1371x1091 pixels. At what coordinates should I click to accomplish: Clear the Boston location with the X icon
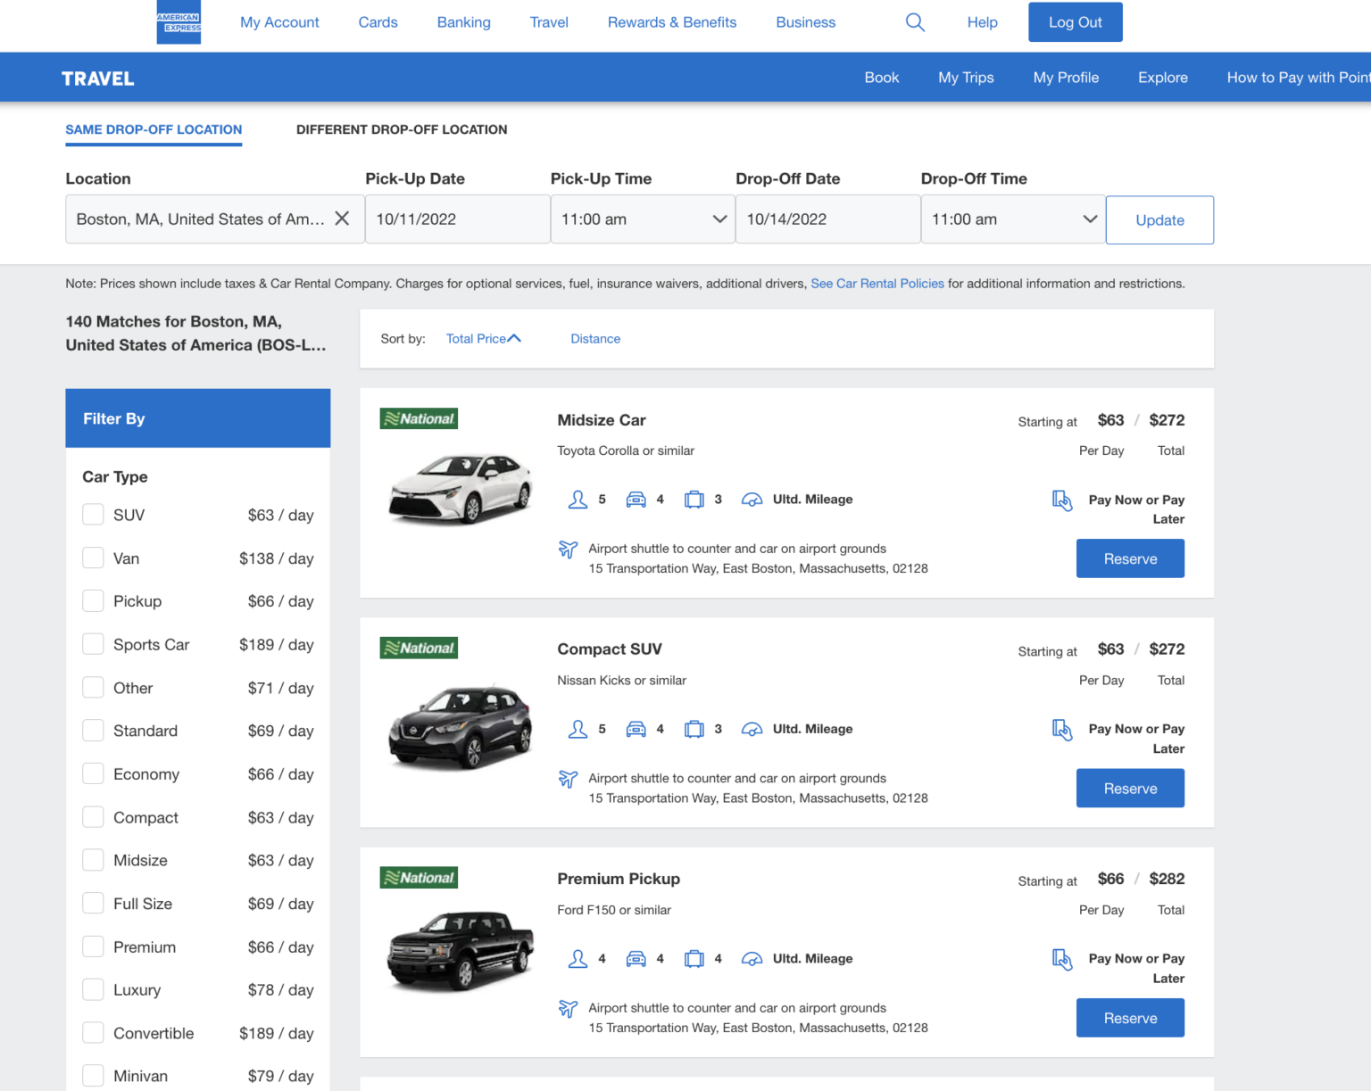pyautogui.click(x=342, y=218)
